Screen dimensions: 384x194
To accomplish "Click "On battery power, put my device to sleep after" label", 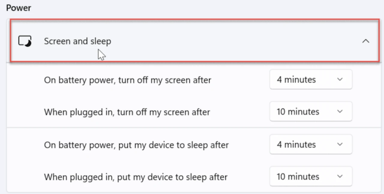I will tap(136, 145).
